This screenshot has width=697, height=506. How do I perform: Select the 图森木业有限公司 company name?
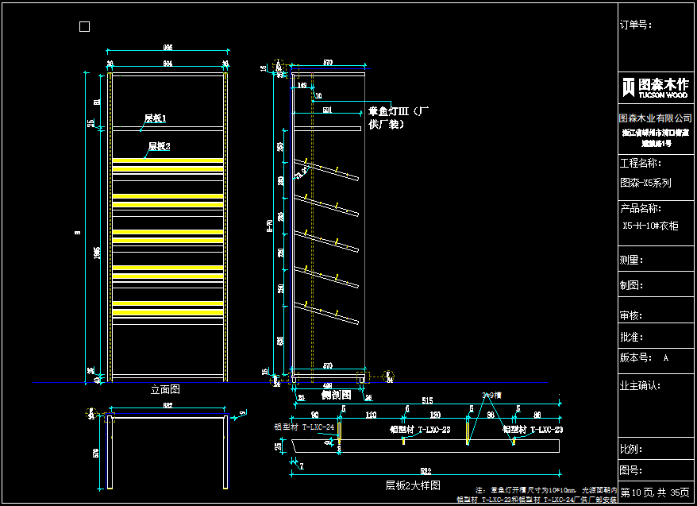click(656, 118)
